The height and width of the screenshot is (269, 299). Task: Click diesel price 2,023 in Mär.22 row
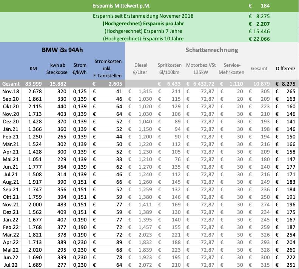click(x=145, y=235)
